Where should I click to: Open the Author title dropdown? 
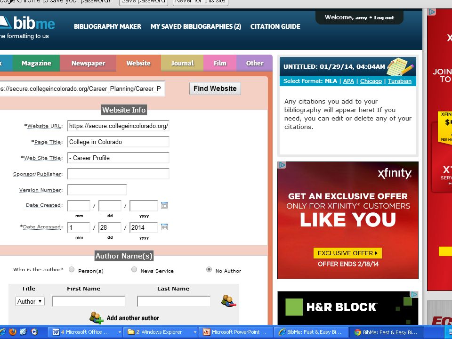pyautogui.click(x=30, y=301)
